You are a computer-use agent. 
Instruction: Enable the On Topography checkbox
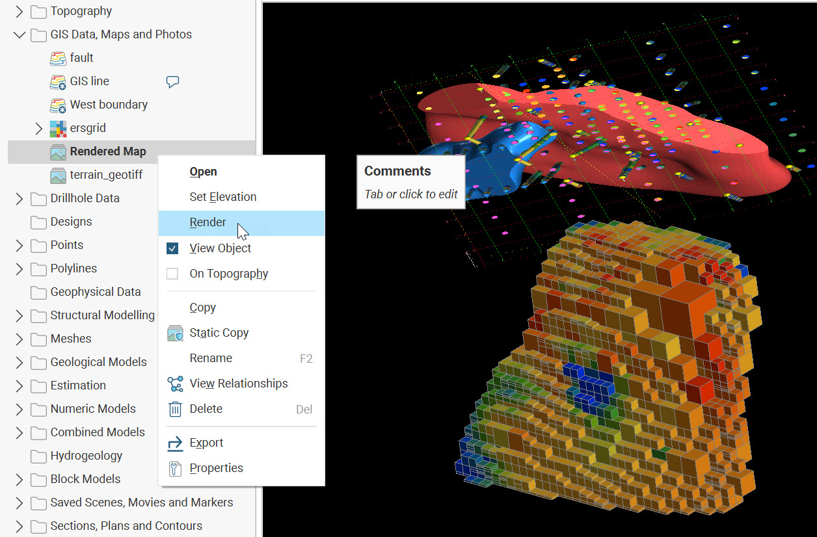(x=172, y=274)
